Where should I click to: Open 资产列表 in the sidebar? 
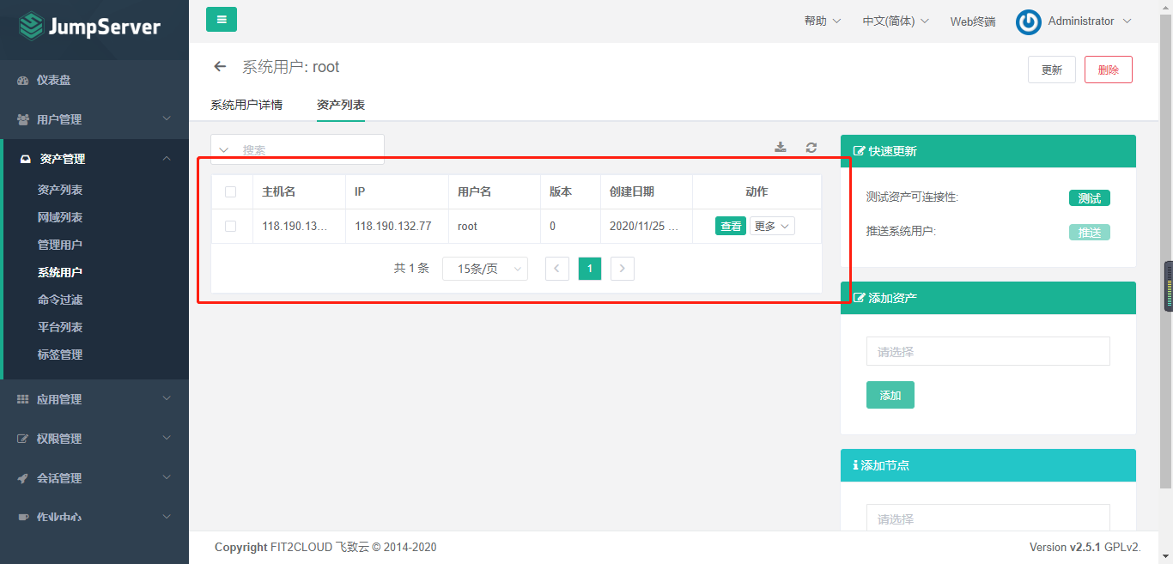pyautogui.click(x=60, y=190)
